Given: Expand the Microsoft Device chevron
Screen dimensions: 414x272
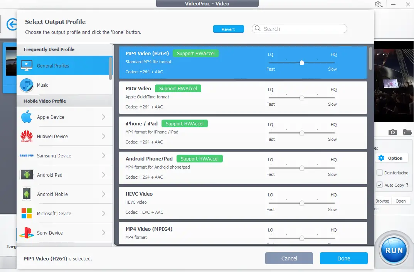Looking at the screenshot, I should pos(104,213).
